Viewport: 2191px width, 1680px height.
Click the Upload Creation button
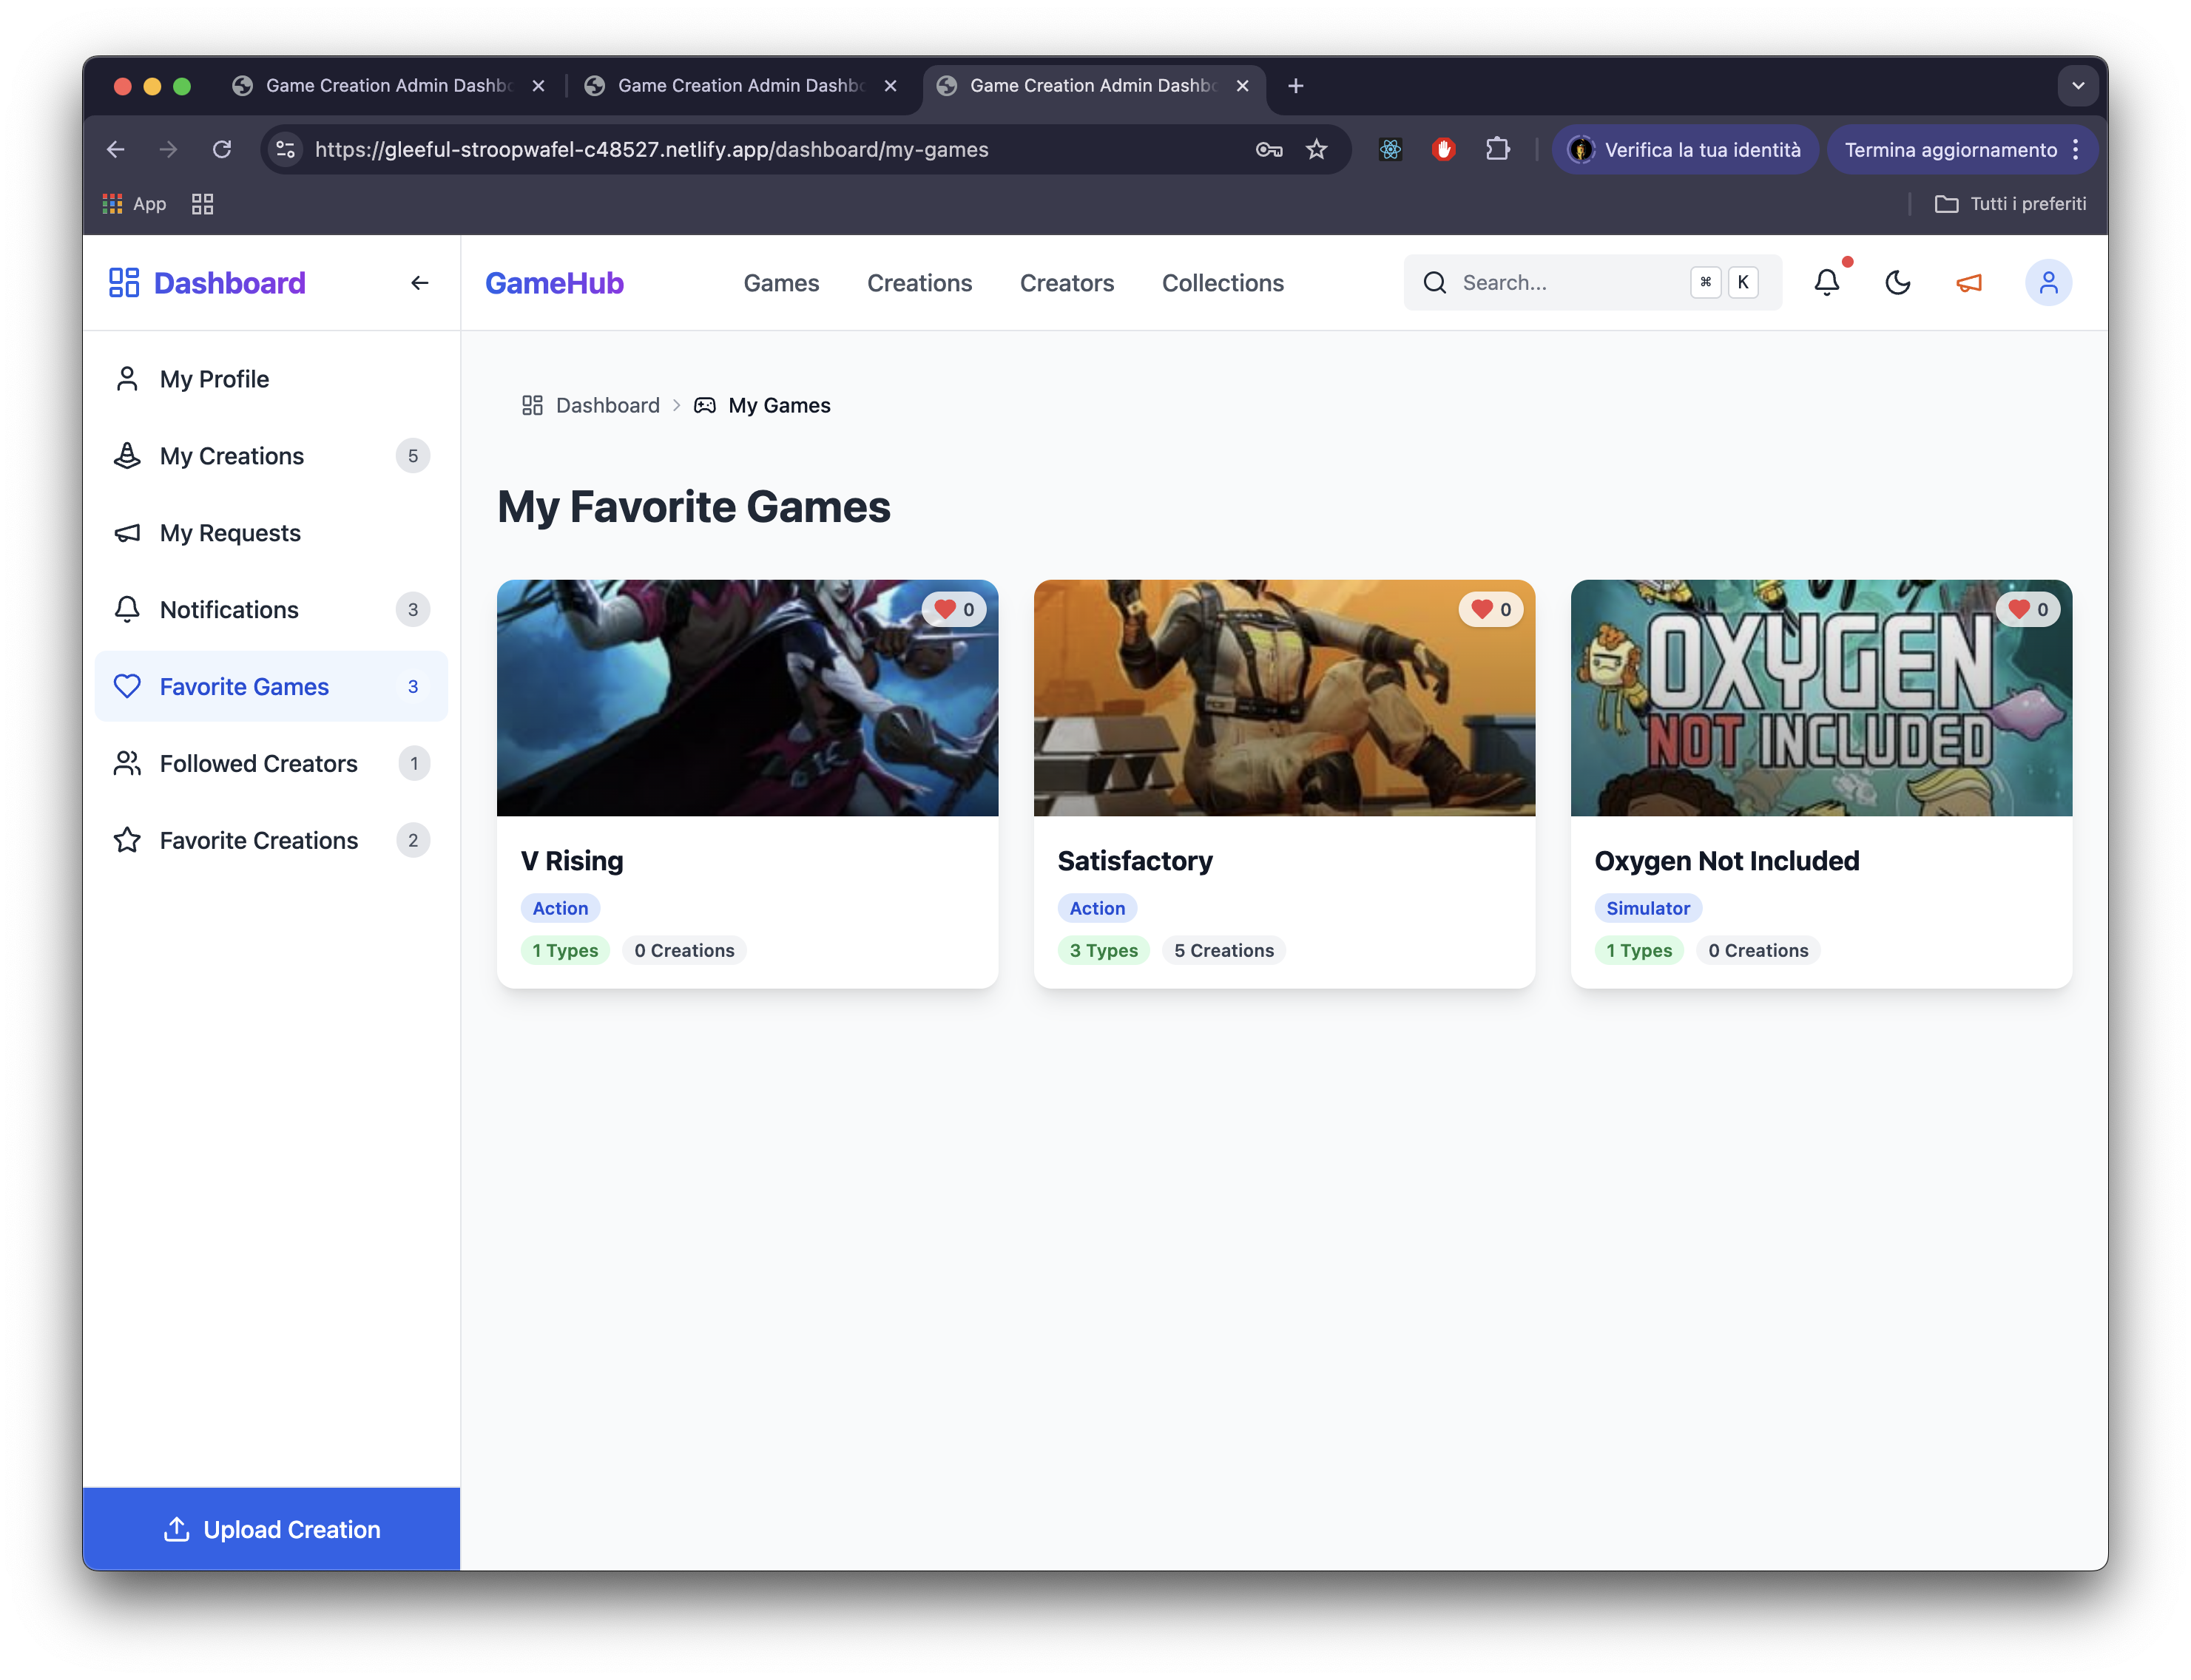tap(271, 1529)
